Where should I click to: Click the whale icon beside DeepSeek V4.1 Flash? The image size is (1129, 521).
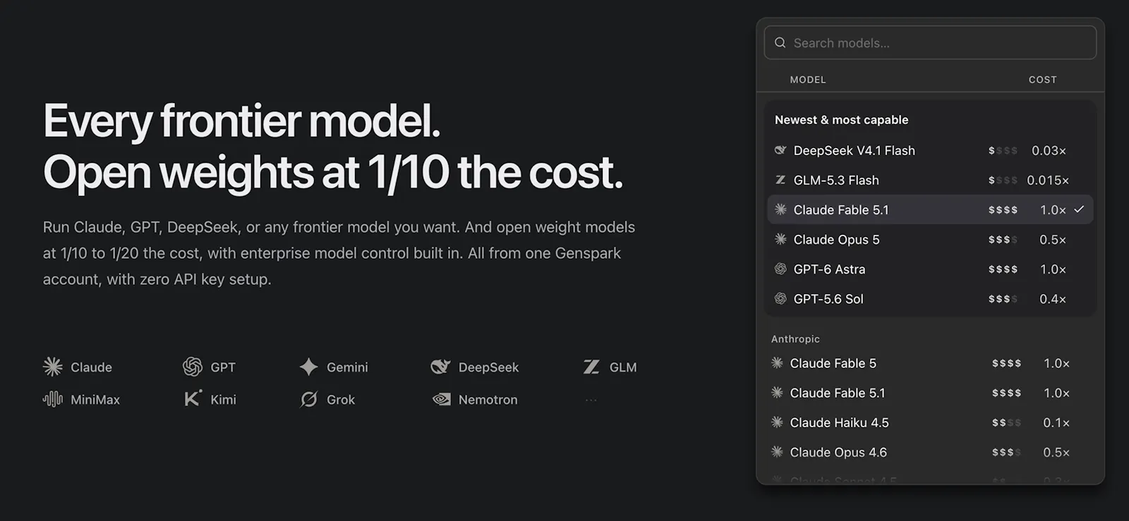click(x=780, y=150)
